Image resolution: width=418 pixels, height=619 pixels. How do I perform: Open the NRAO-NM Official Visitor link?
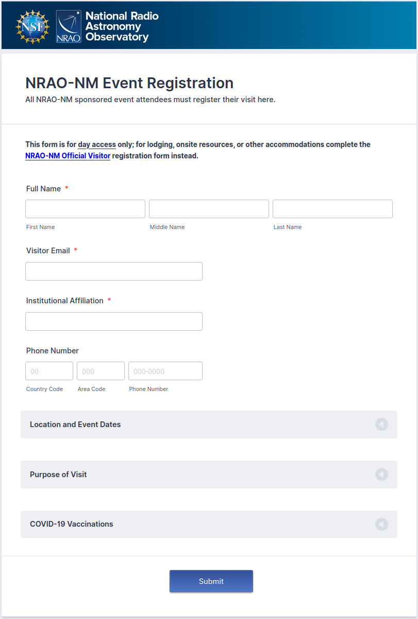(x=68, y=156)
